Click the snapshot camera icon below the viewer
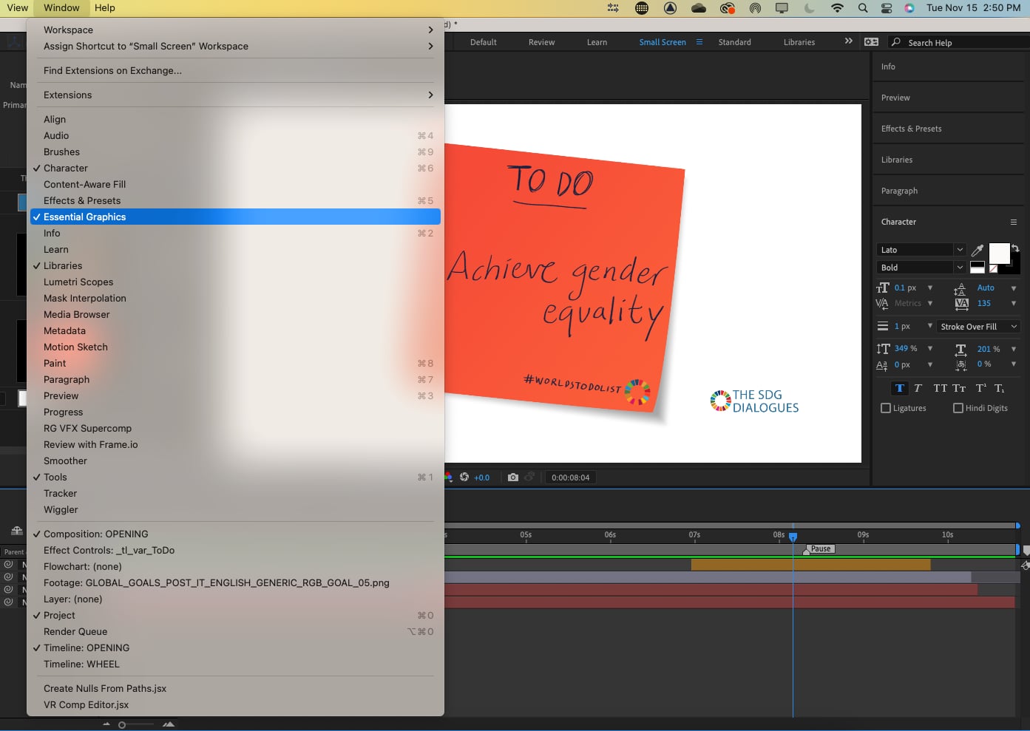Image resolution: width=1030 pixels, height=731 pixels. tap(513, 477)
